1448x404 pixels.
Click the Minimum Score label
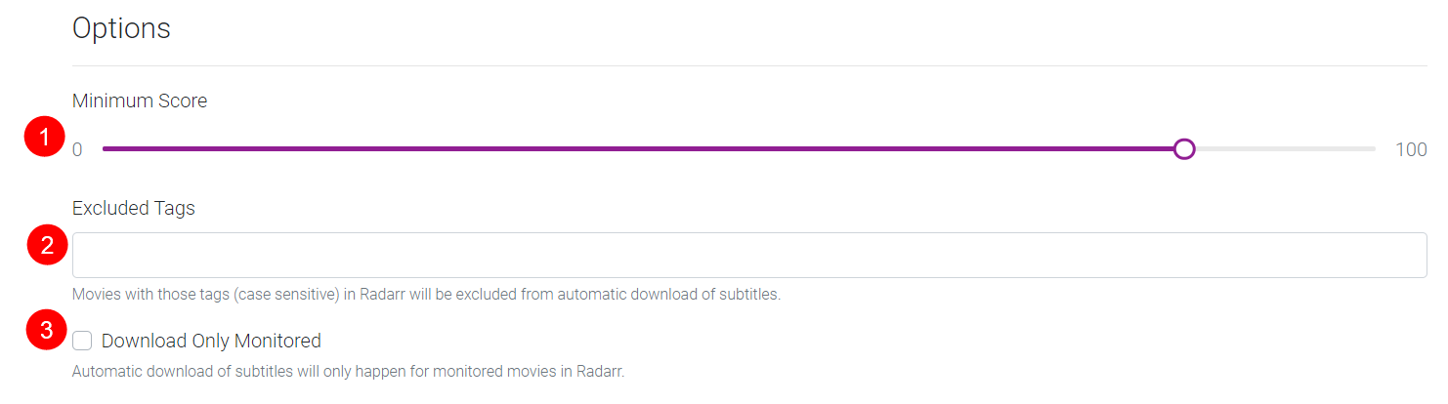140,101
